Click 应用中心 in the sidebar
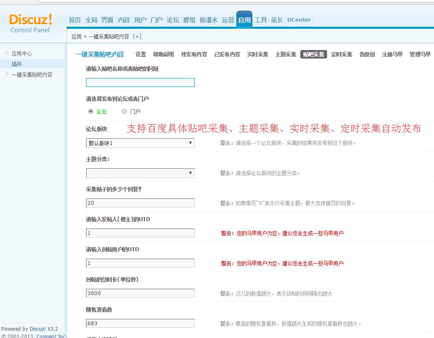 coord(22,53)
